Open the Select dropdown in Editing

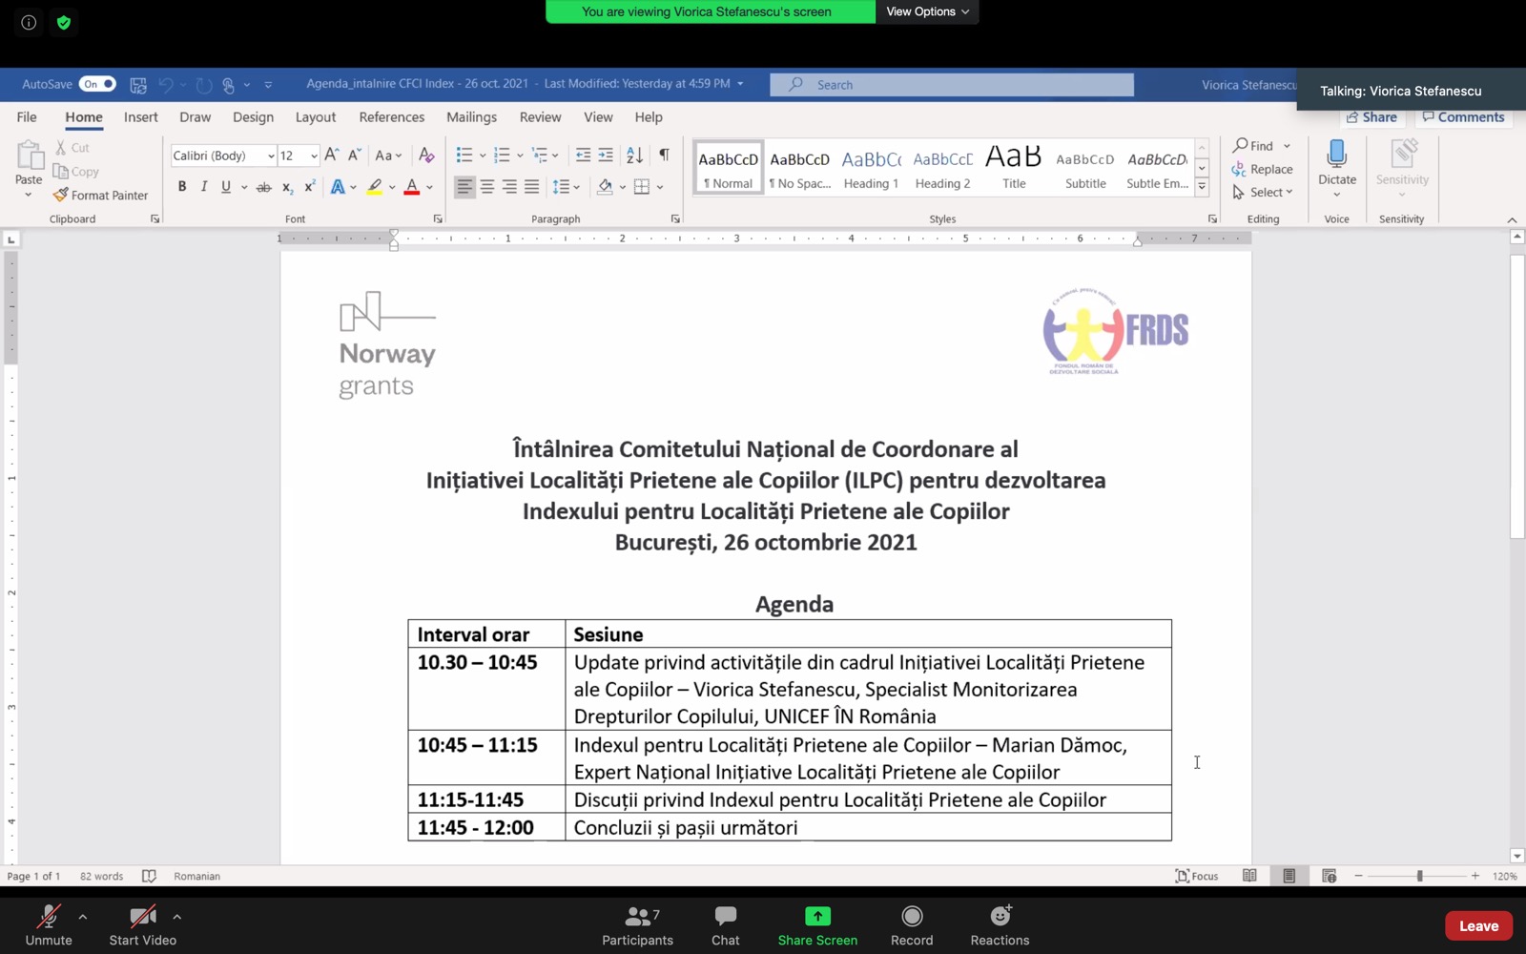(1264, 192)
